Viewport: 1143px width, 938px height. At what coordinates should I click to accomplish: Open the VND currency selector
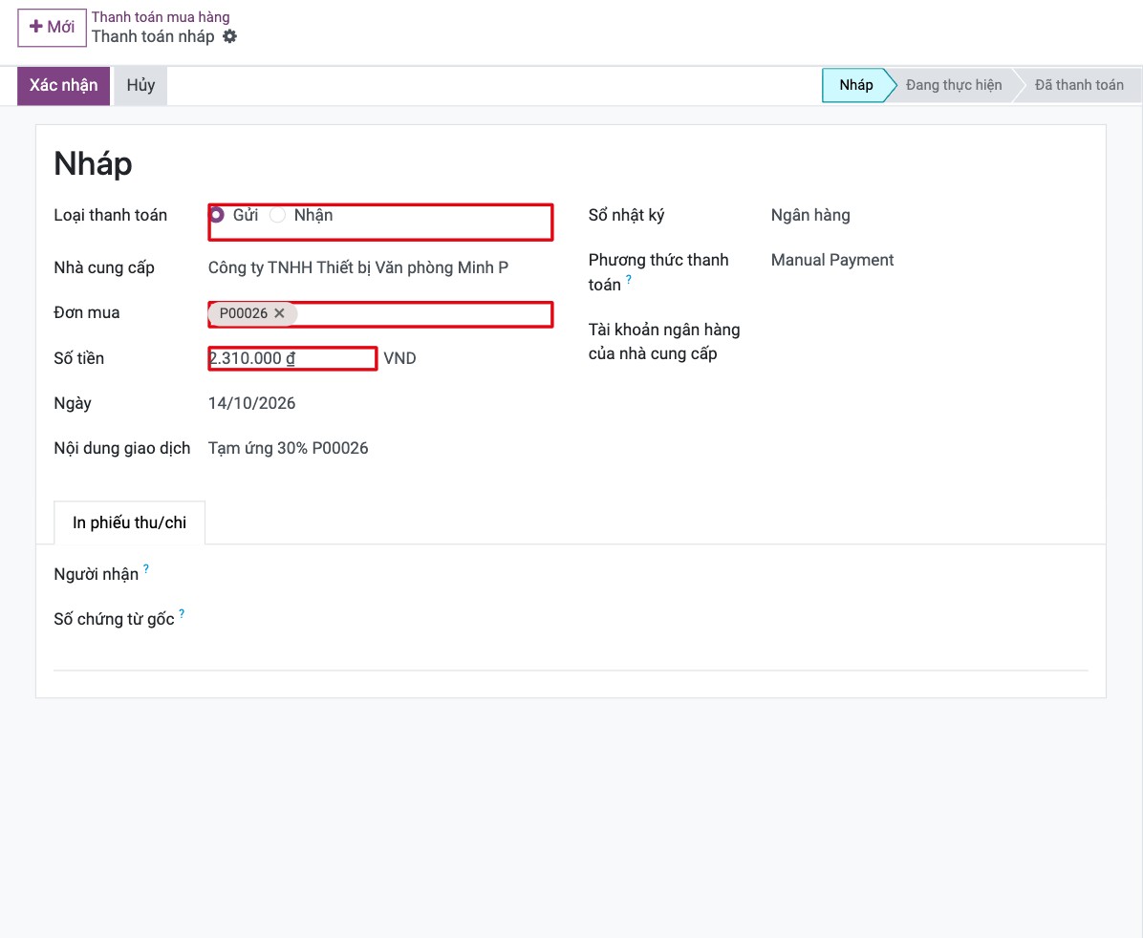[399, 358]
